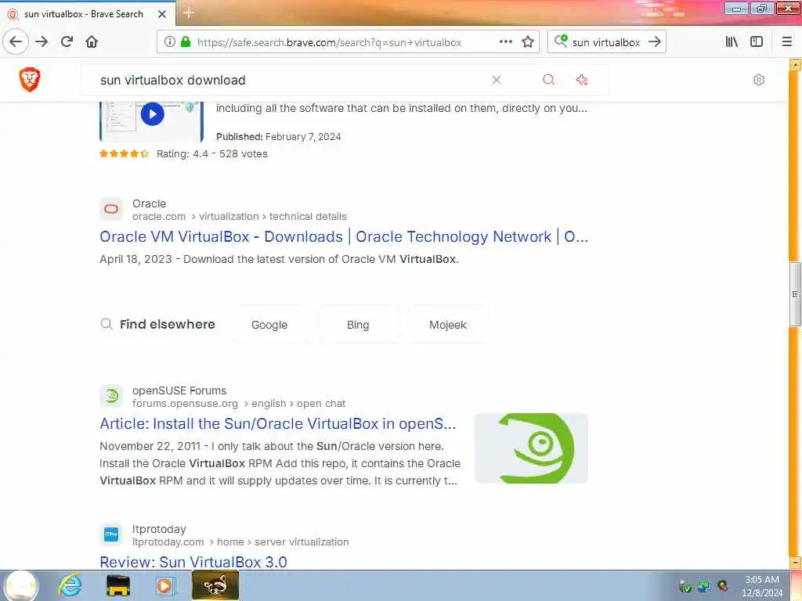This screenshot has width=802, height=601.
Task: Open media player taskbar icon
Action: click(x=164, y=585)
